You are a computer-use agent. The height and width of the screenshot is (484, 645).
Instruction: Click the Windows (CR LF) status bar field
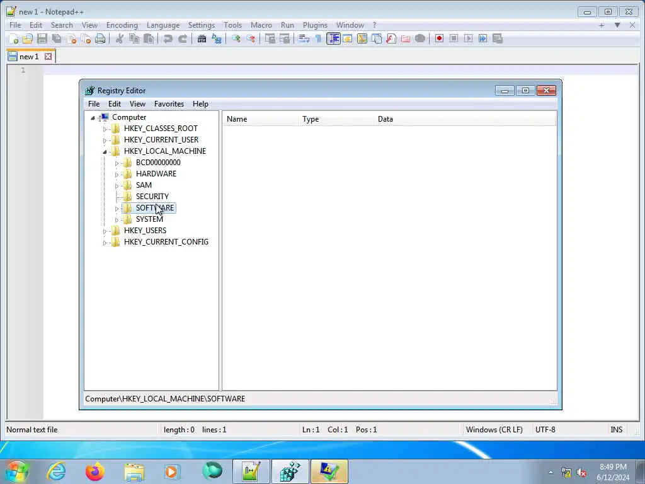pyautogui.click(x=494, y=430)
